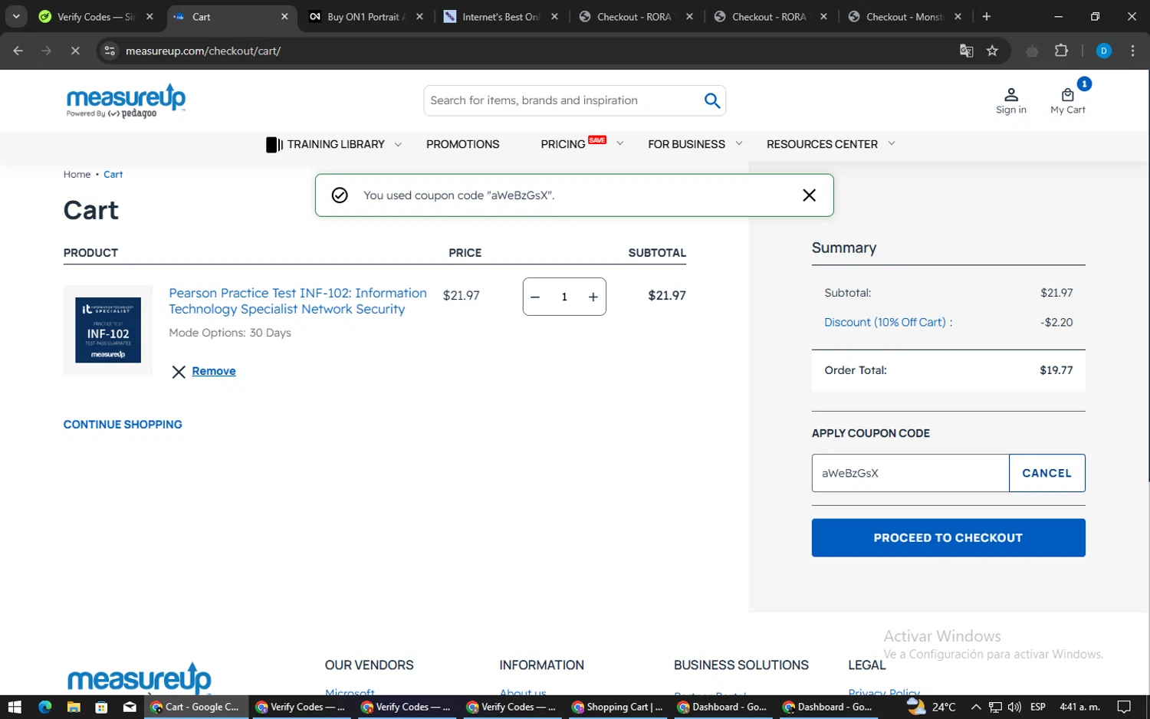Click Proceed to Checkout button
Image resolution: width=1150 pixels, height=719 pixels.
coord(948,538)
